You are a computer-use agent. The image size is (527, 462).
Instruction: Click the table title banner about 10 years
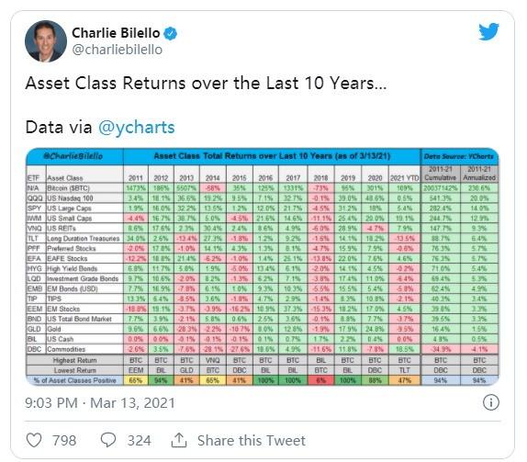(x=272, y=156)
